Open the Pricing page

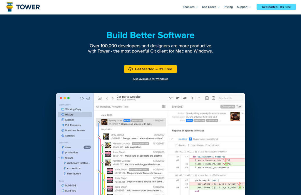(x=228, y=7)
